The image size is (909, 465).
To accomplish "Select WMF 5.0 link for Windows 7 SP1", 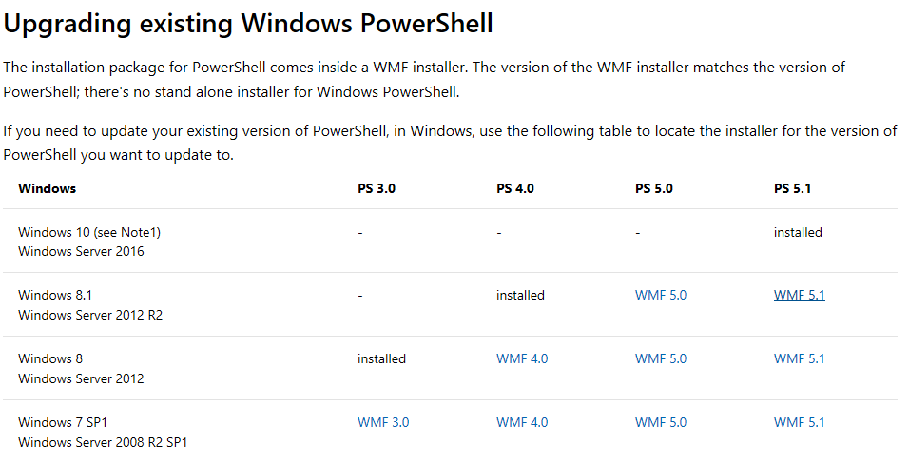I will [x=660, y=422].
